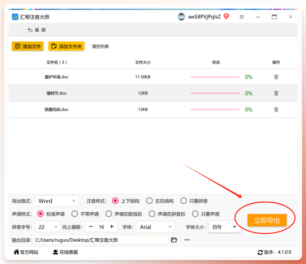Increase 向上偏移 with the plus button

tap(112, 226)
